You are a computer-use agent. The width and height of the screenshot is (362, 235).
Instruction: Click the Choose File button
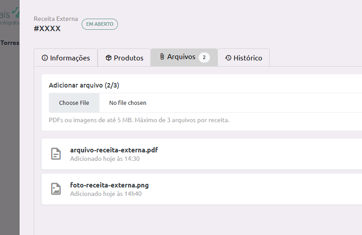74,103
